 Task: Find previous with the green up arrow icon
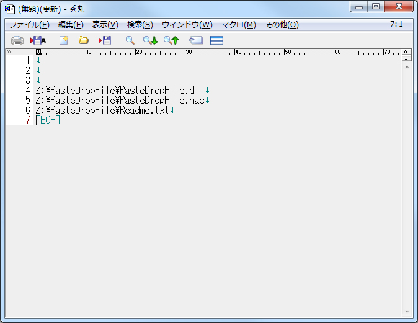click(x=171, y=40)
